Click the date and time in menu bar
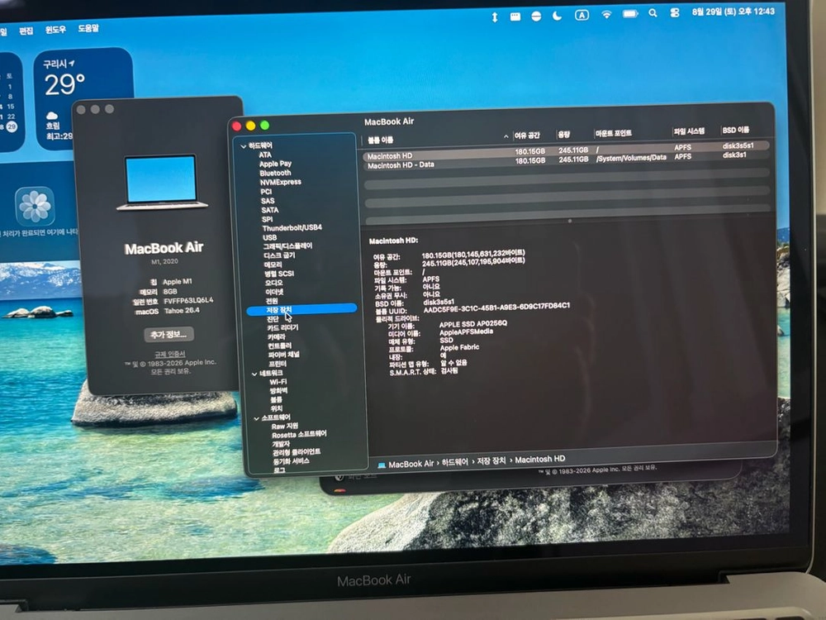Screen dimensions: 826x620 pos(733,11)
